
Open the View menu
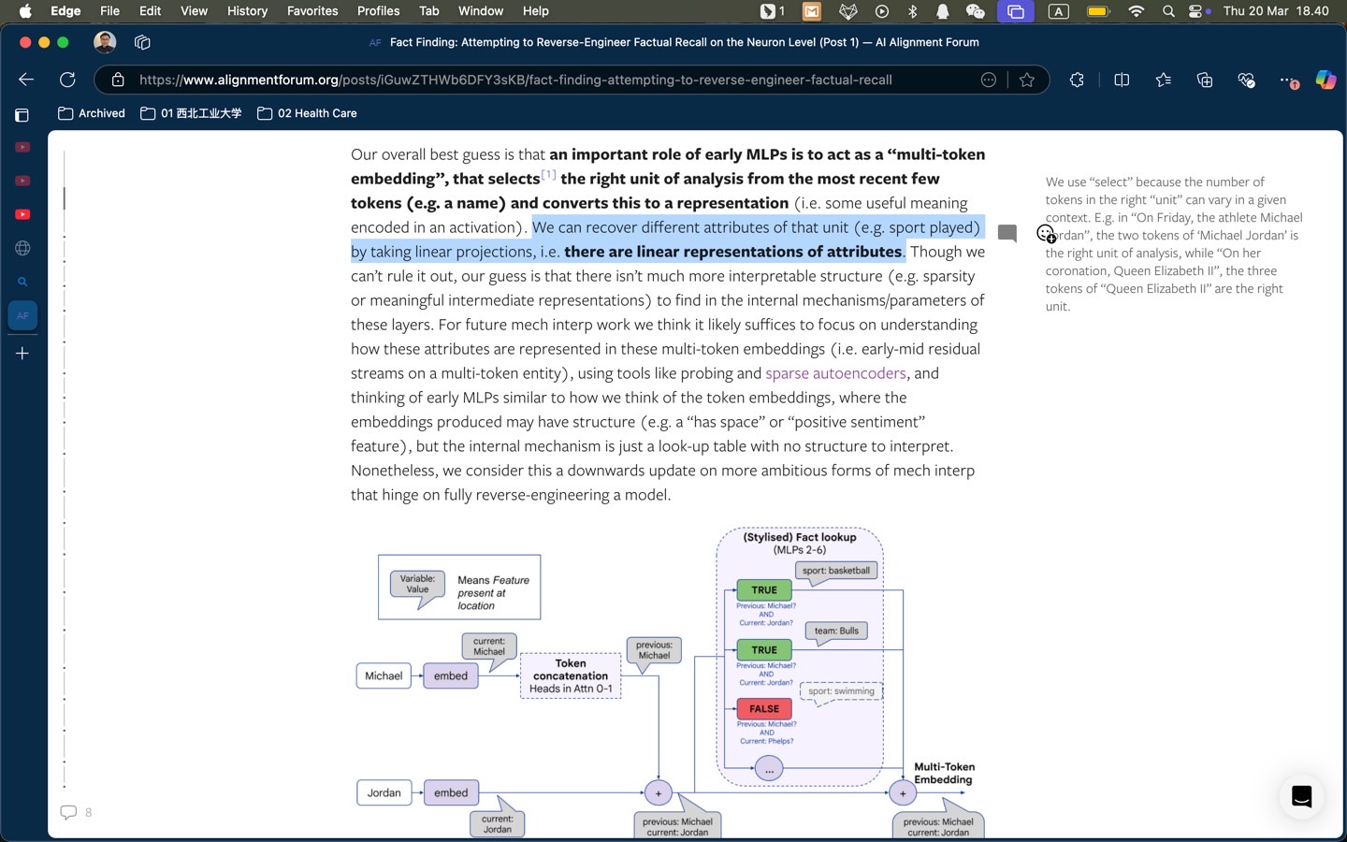pos(194,11)
